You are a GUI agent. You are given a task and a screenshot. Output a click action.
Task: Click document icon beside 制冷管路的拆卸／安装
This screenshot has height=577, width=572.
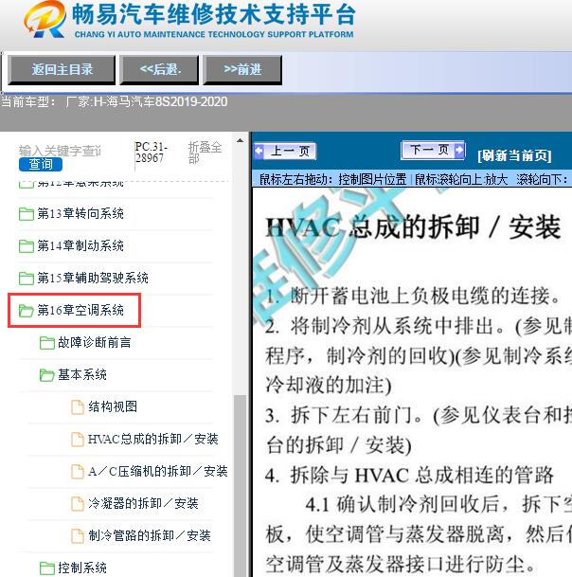pos(78,536)
